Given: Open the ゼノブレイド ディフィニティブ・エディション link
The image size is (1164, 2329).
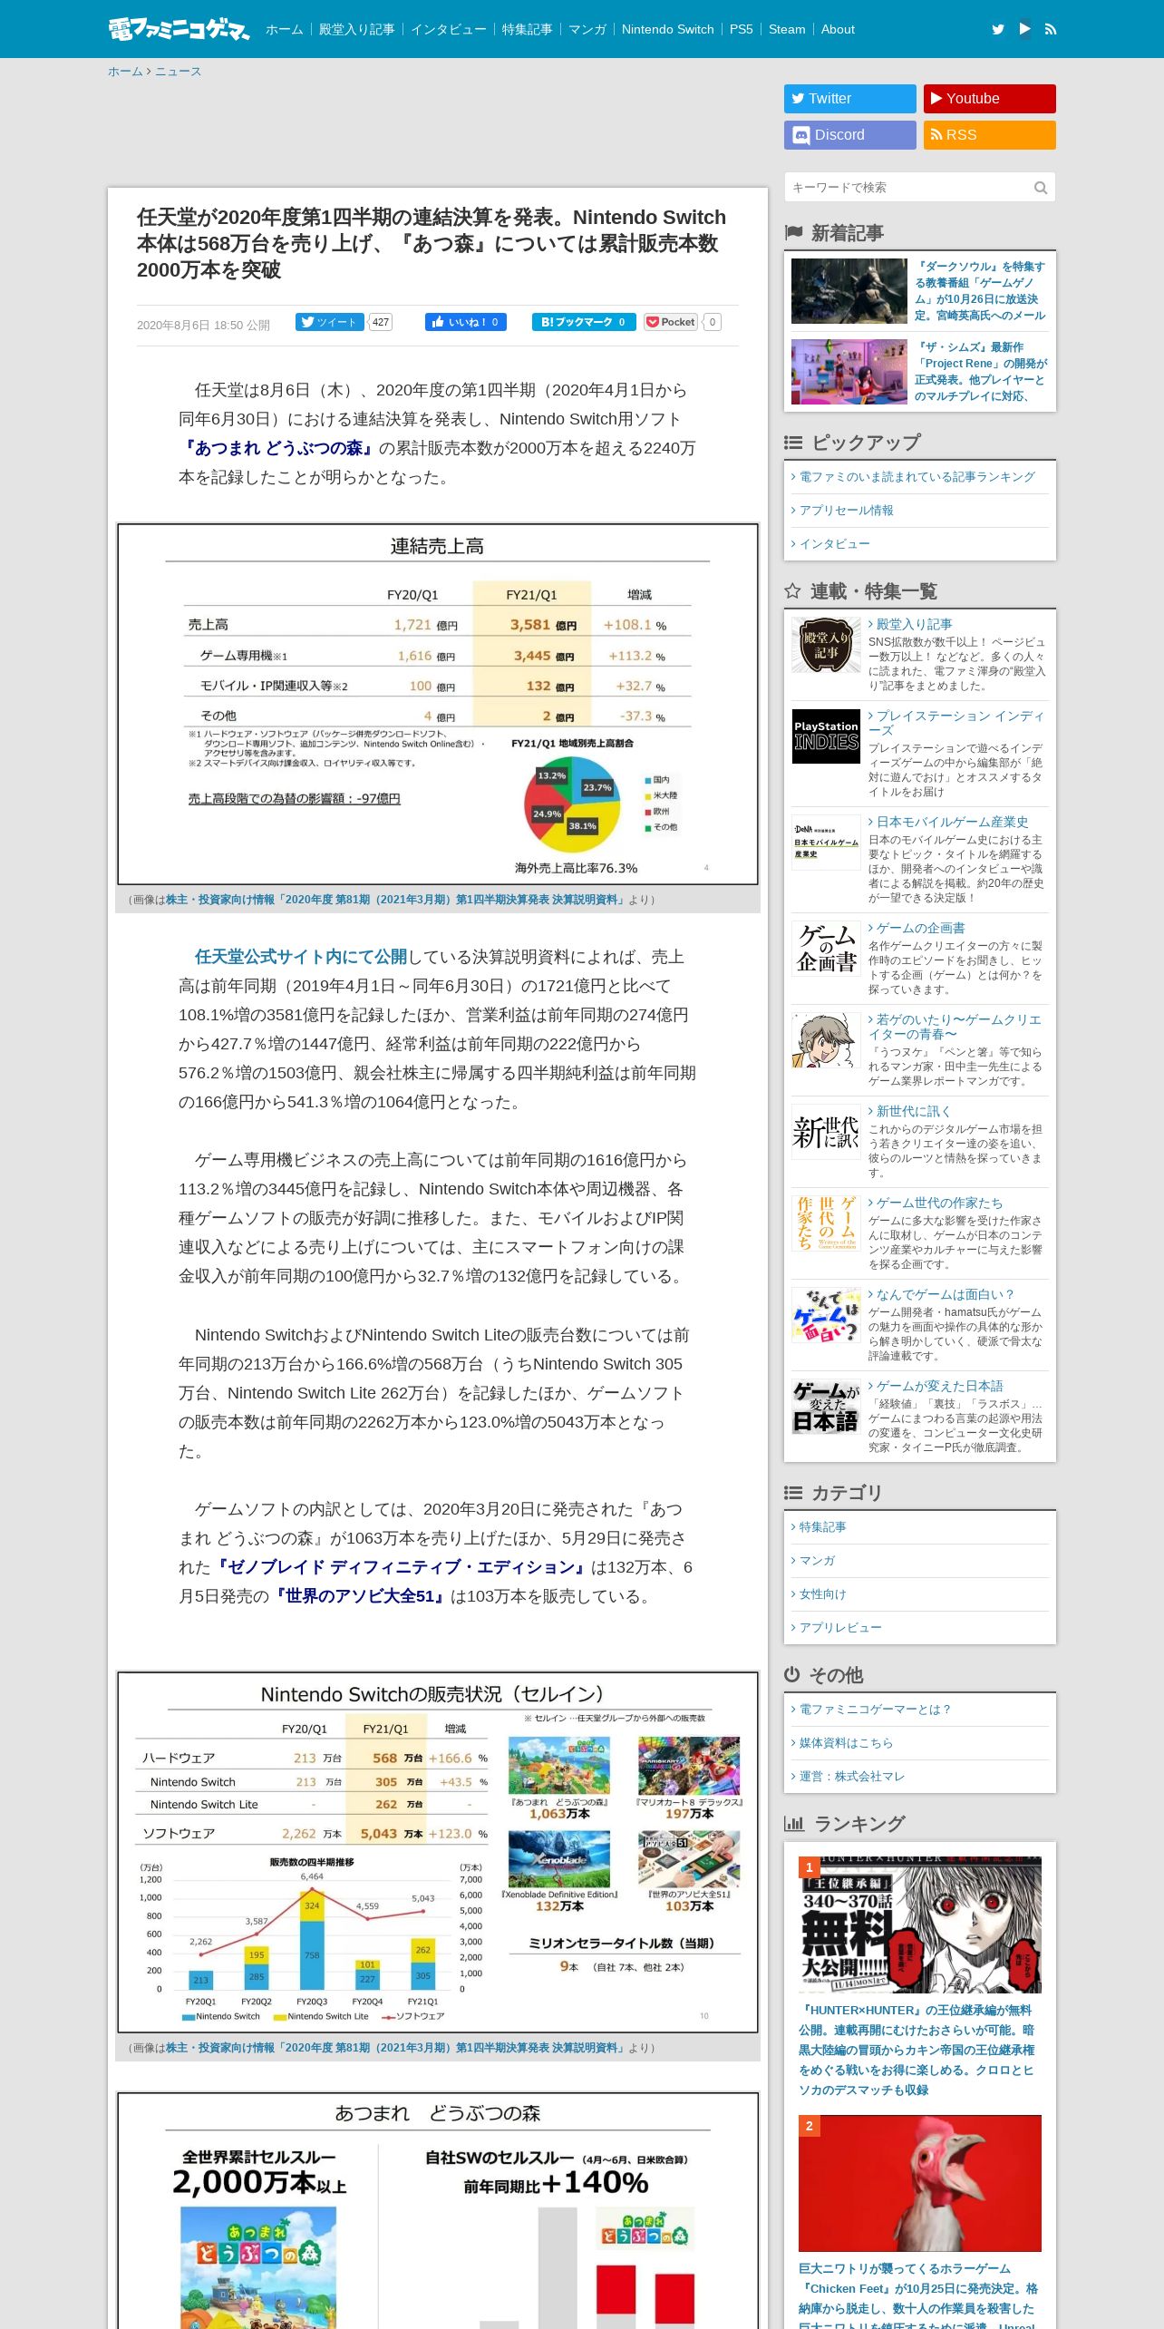Looking at the screenshot, I should 401,1567.
